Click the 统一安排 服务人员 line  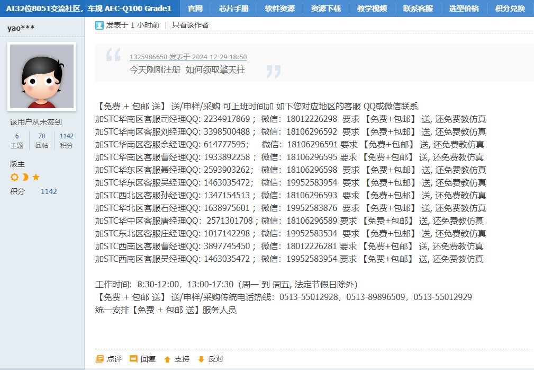166,310
